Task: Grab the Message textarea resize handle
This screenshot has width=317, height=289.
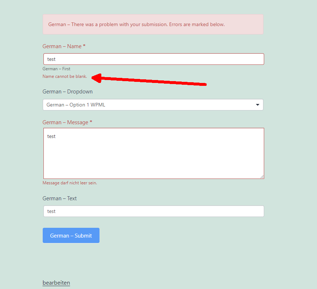Action: click(262, 177)
